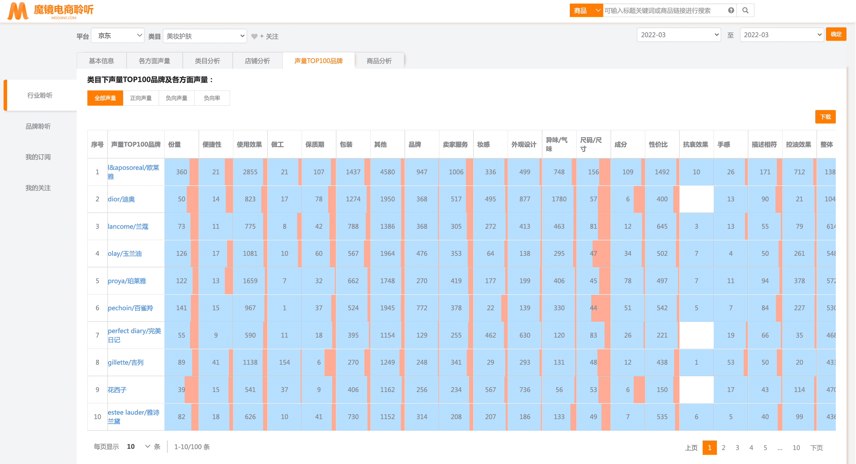Expand the 京东 platform dropdown

118,36
